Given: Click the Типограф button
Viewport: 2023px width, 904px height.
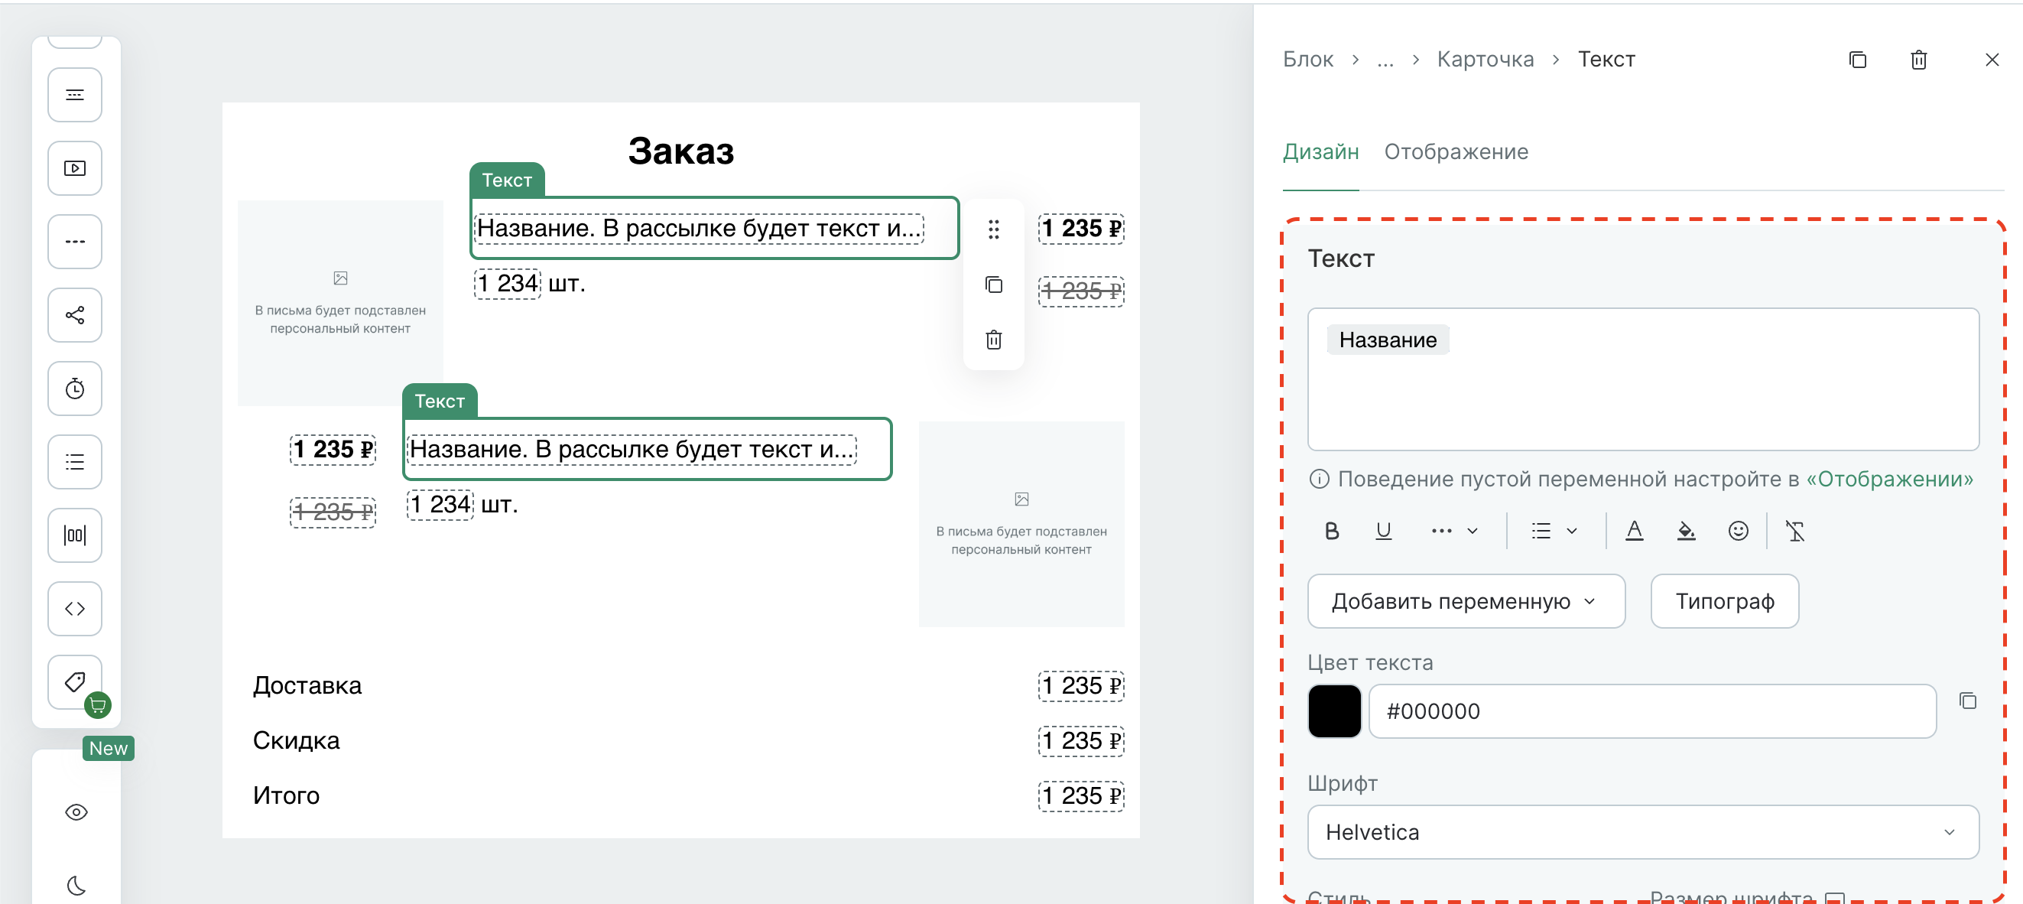Looking at the screenshot, I should [x=1725, y=601].
